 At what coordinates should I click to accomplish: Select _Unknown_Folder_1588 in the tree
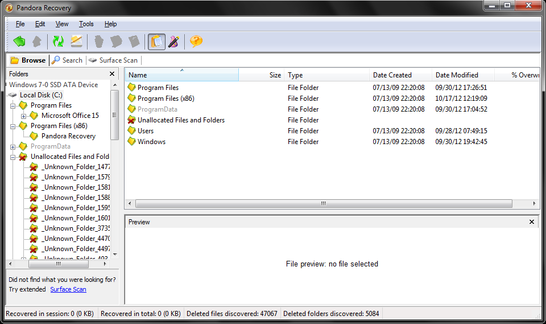[x=76, y=198]
